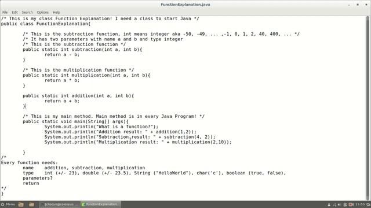Image resolution: width=371 pixels, height=208 pixels.
Task: Open the volume control tray icon
Action: tap(339, 205)
